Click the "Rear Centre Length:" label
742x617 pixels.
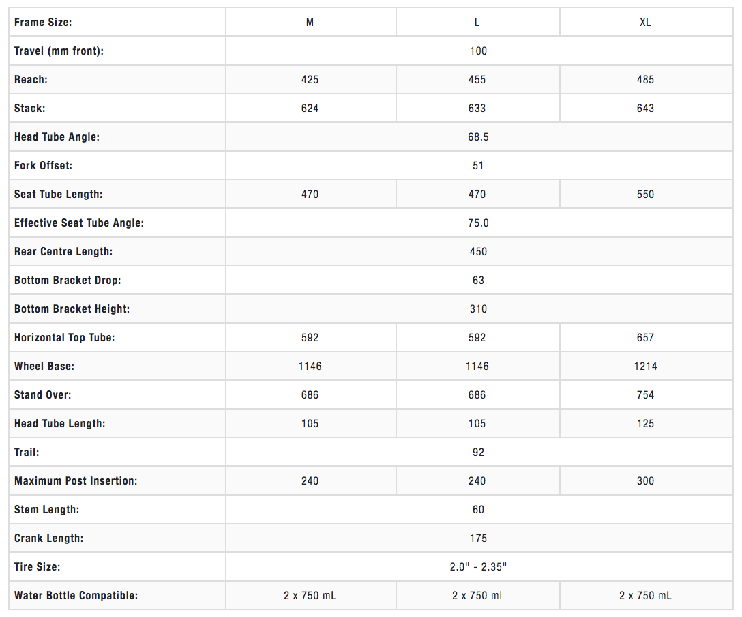[x=63, y=252]
